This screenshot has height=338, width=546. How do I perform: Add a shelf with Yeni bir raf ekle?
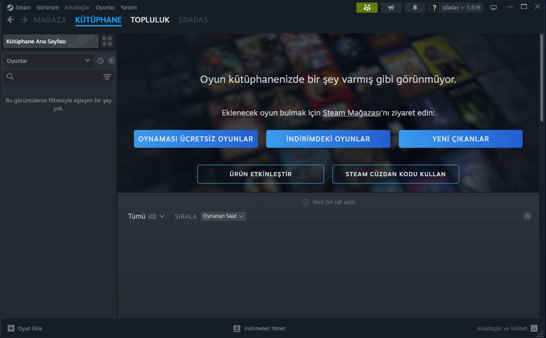[329, 202]
